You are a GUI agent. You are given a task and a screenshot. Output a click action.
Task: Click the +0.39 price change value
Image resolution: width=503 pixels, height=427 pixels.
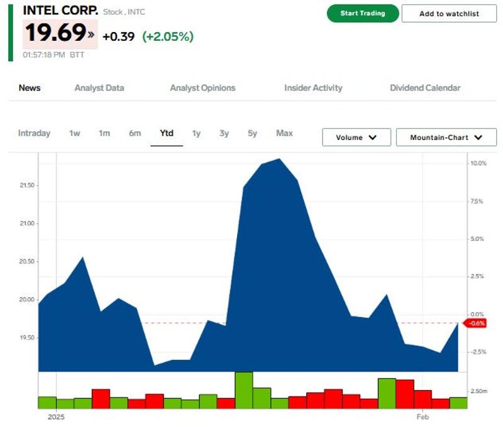[118, 36]
